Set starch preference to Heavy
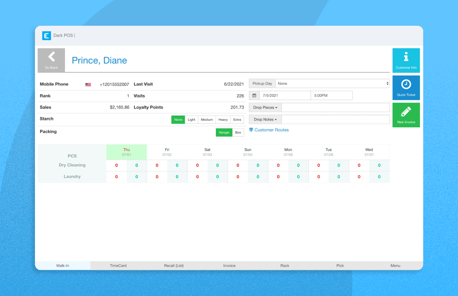The width and height of the screenshot is (458, 296). [223, 120]
